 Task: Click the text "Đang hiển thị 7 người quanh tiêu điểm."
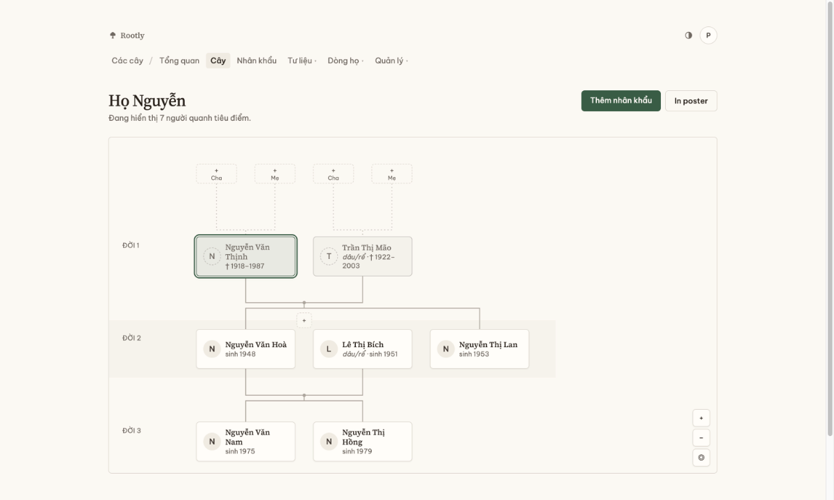point(179,118)
